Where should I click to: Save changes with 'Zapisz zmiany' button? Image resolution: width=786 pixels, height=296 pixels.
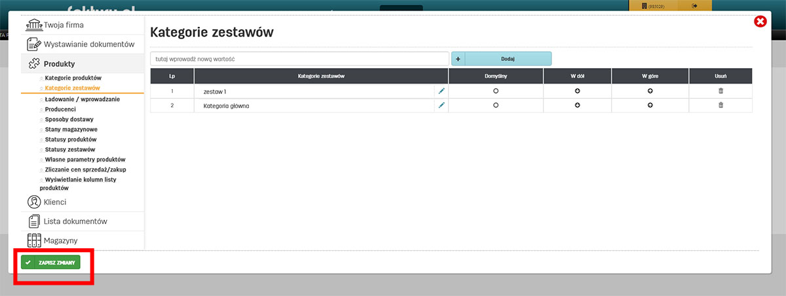[50, 263]
